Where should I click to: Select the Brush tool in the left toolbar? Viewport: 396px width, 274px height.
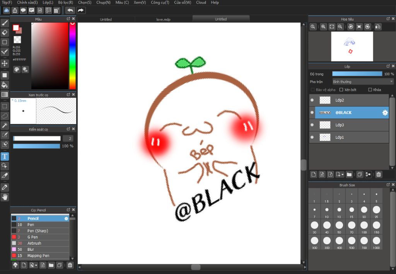5,23
